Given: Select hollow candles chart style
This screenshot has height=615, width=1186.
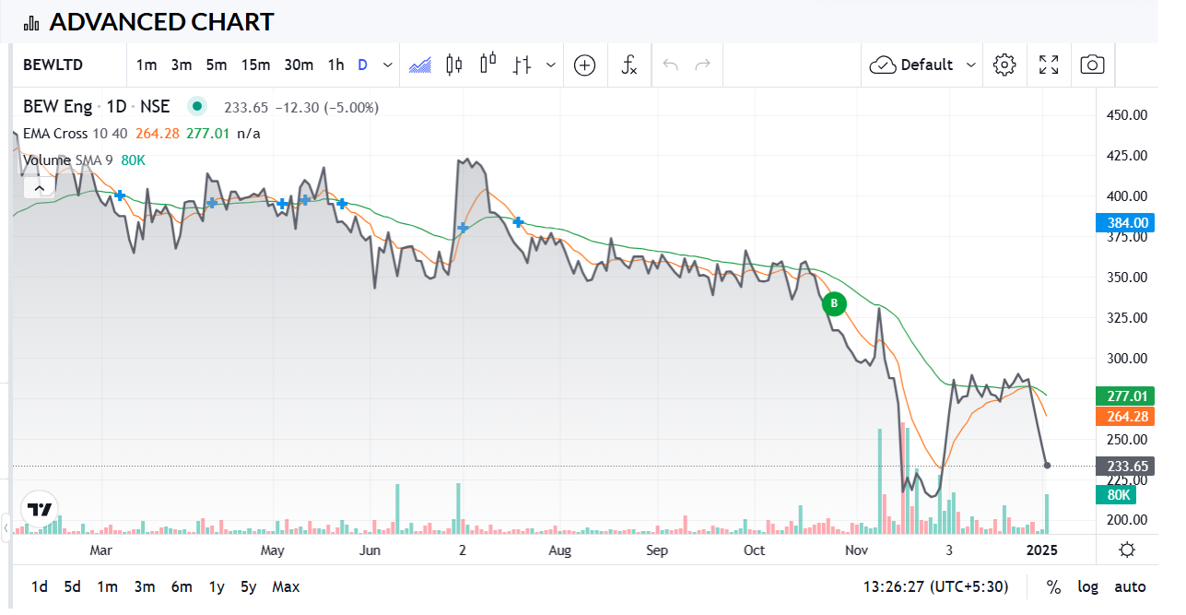Looking at the screenshot, I should (487, 65).
